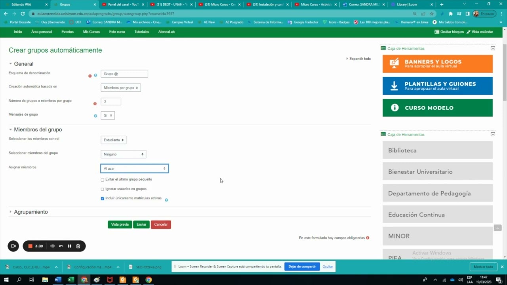Click the BANNERS Y LOGOS orange banner

(x=437, y=64)
